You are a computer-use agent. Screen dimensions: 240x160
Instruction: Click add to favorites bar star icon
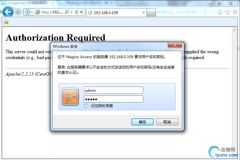click(6, 22)
